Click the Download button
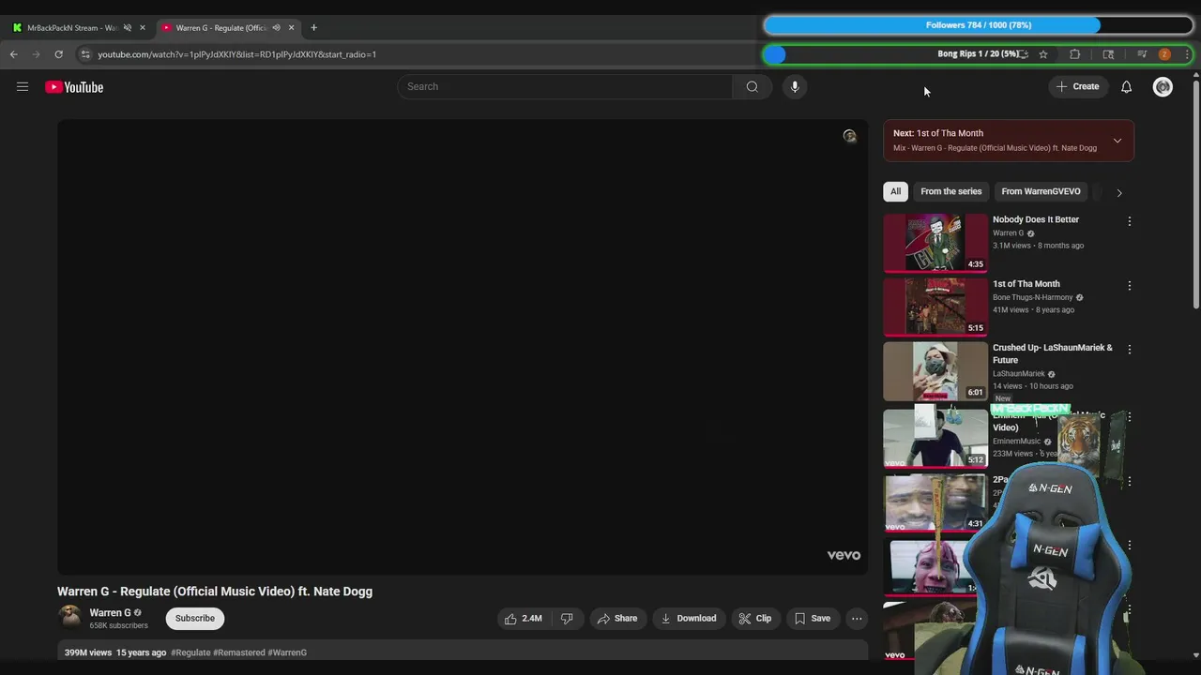The height and width of the screenshot is (675, 1201). [x=689, y=619]
